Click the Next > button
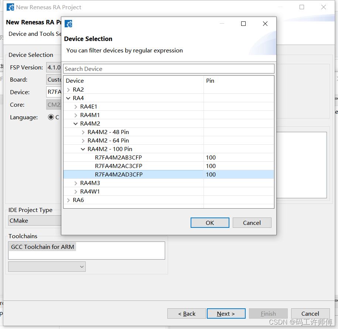This screenshot has width=338, height=329. pos(226,313)
